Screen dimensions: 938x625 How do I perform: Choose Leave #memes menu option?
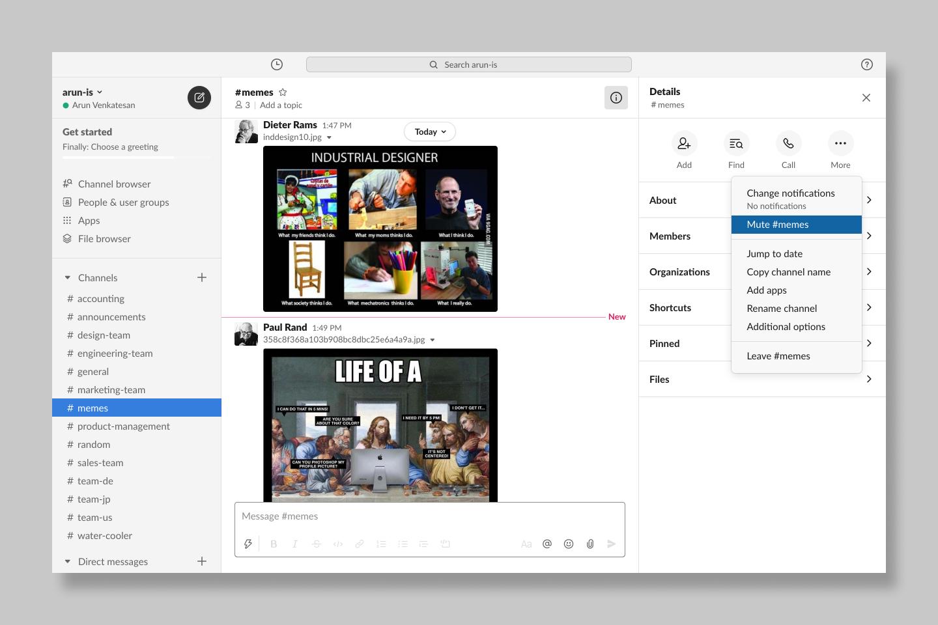point(778,356)
